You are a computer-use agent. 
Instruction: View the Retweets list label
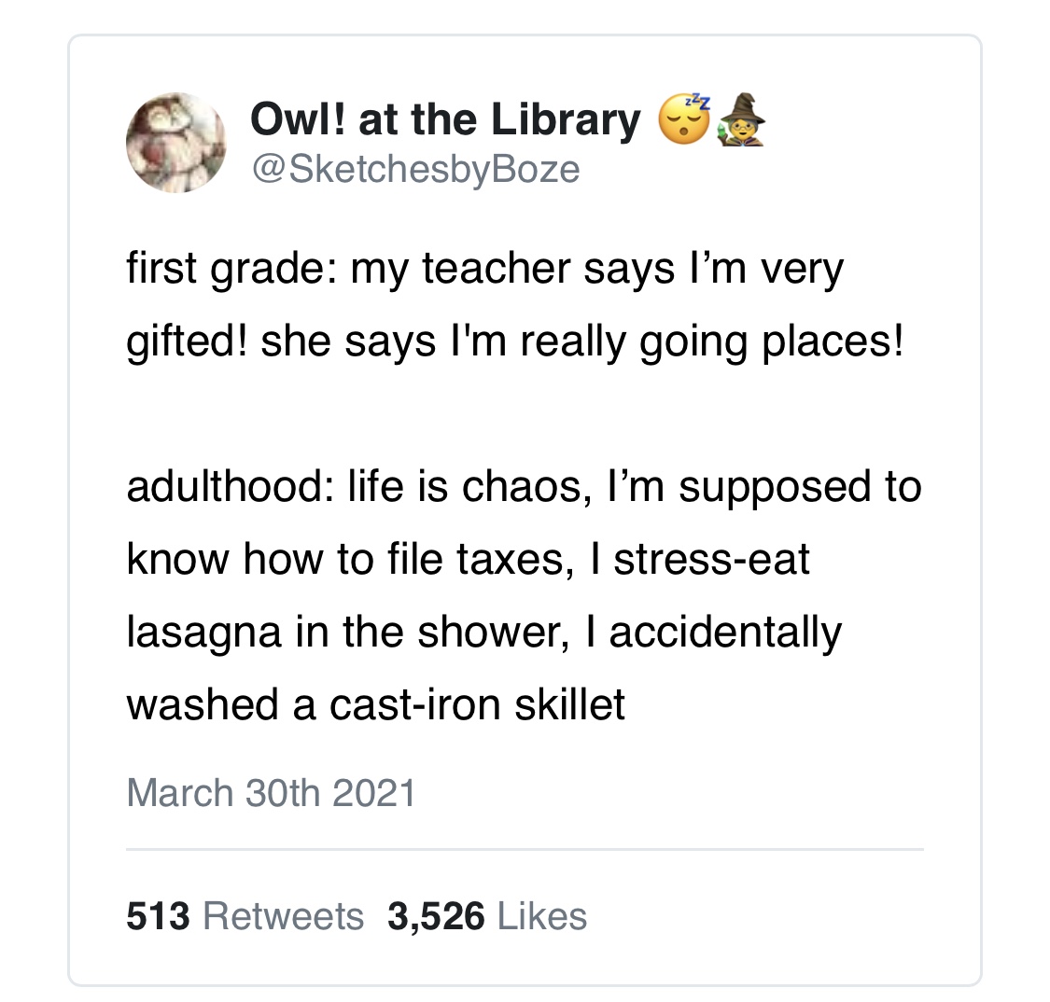coord(283,916)
